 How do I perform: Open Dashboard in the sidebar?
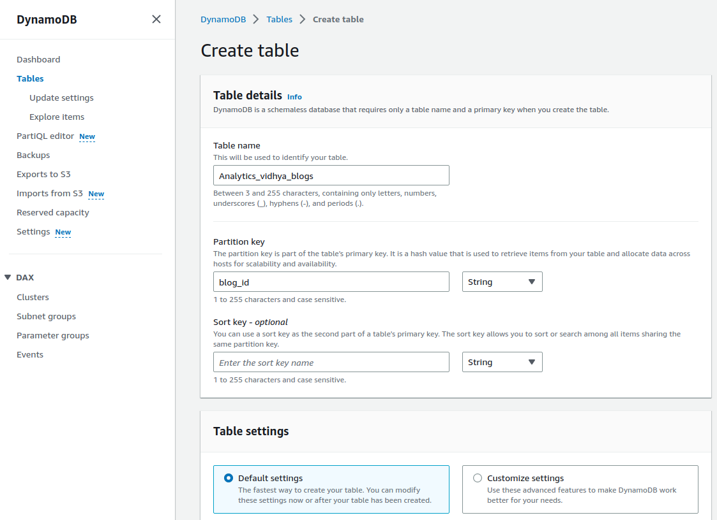point(38,59)
